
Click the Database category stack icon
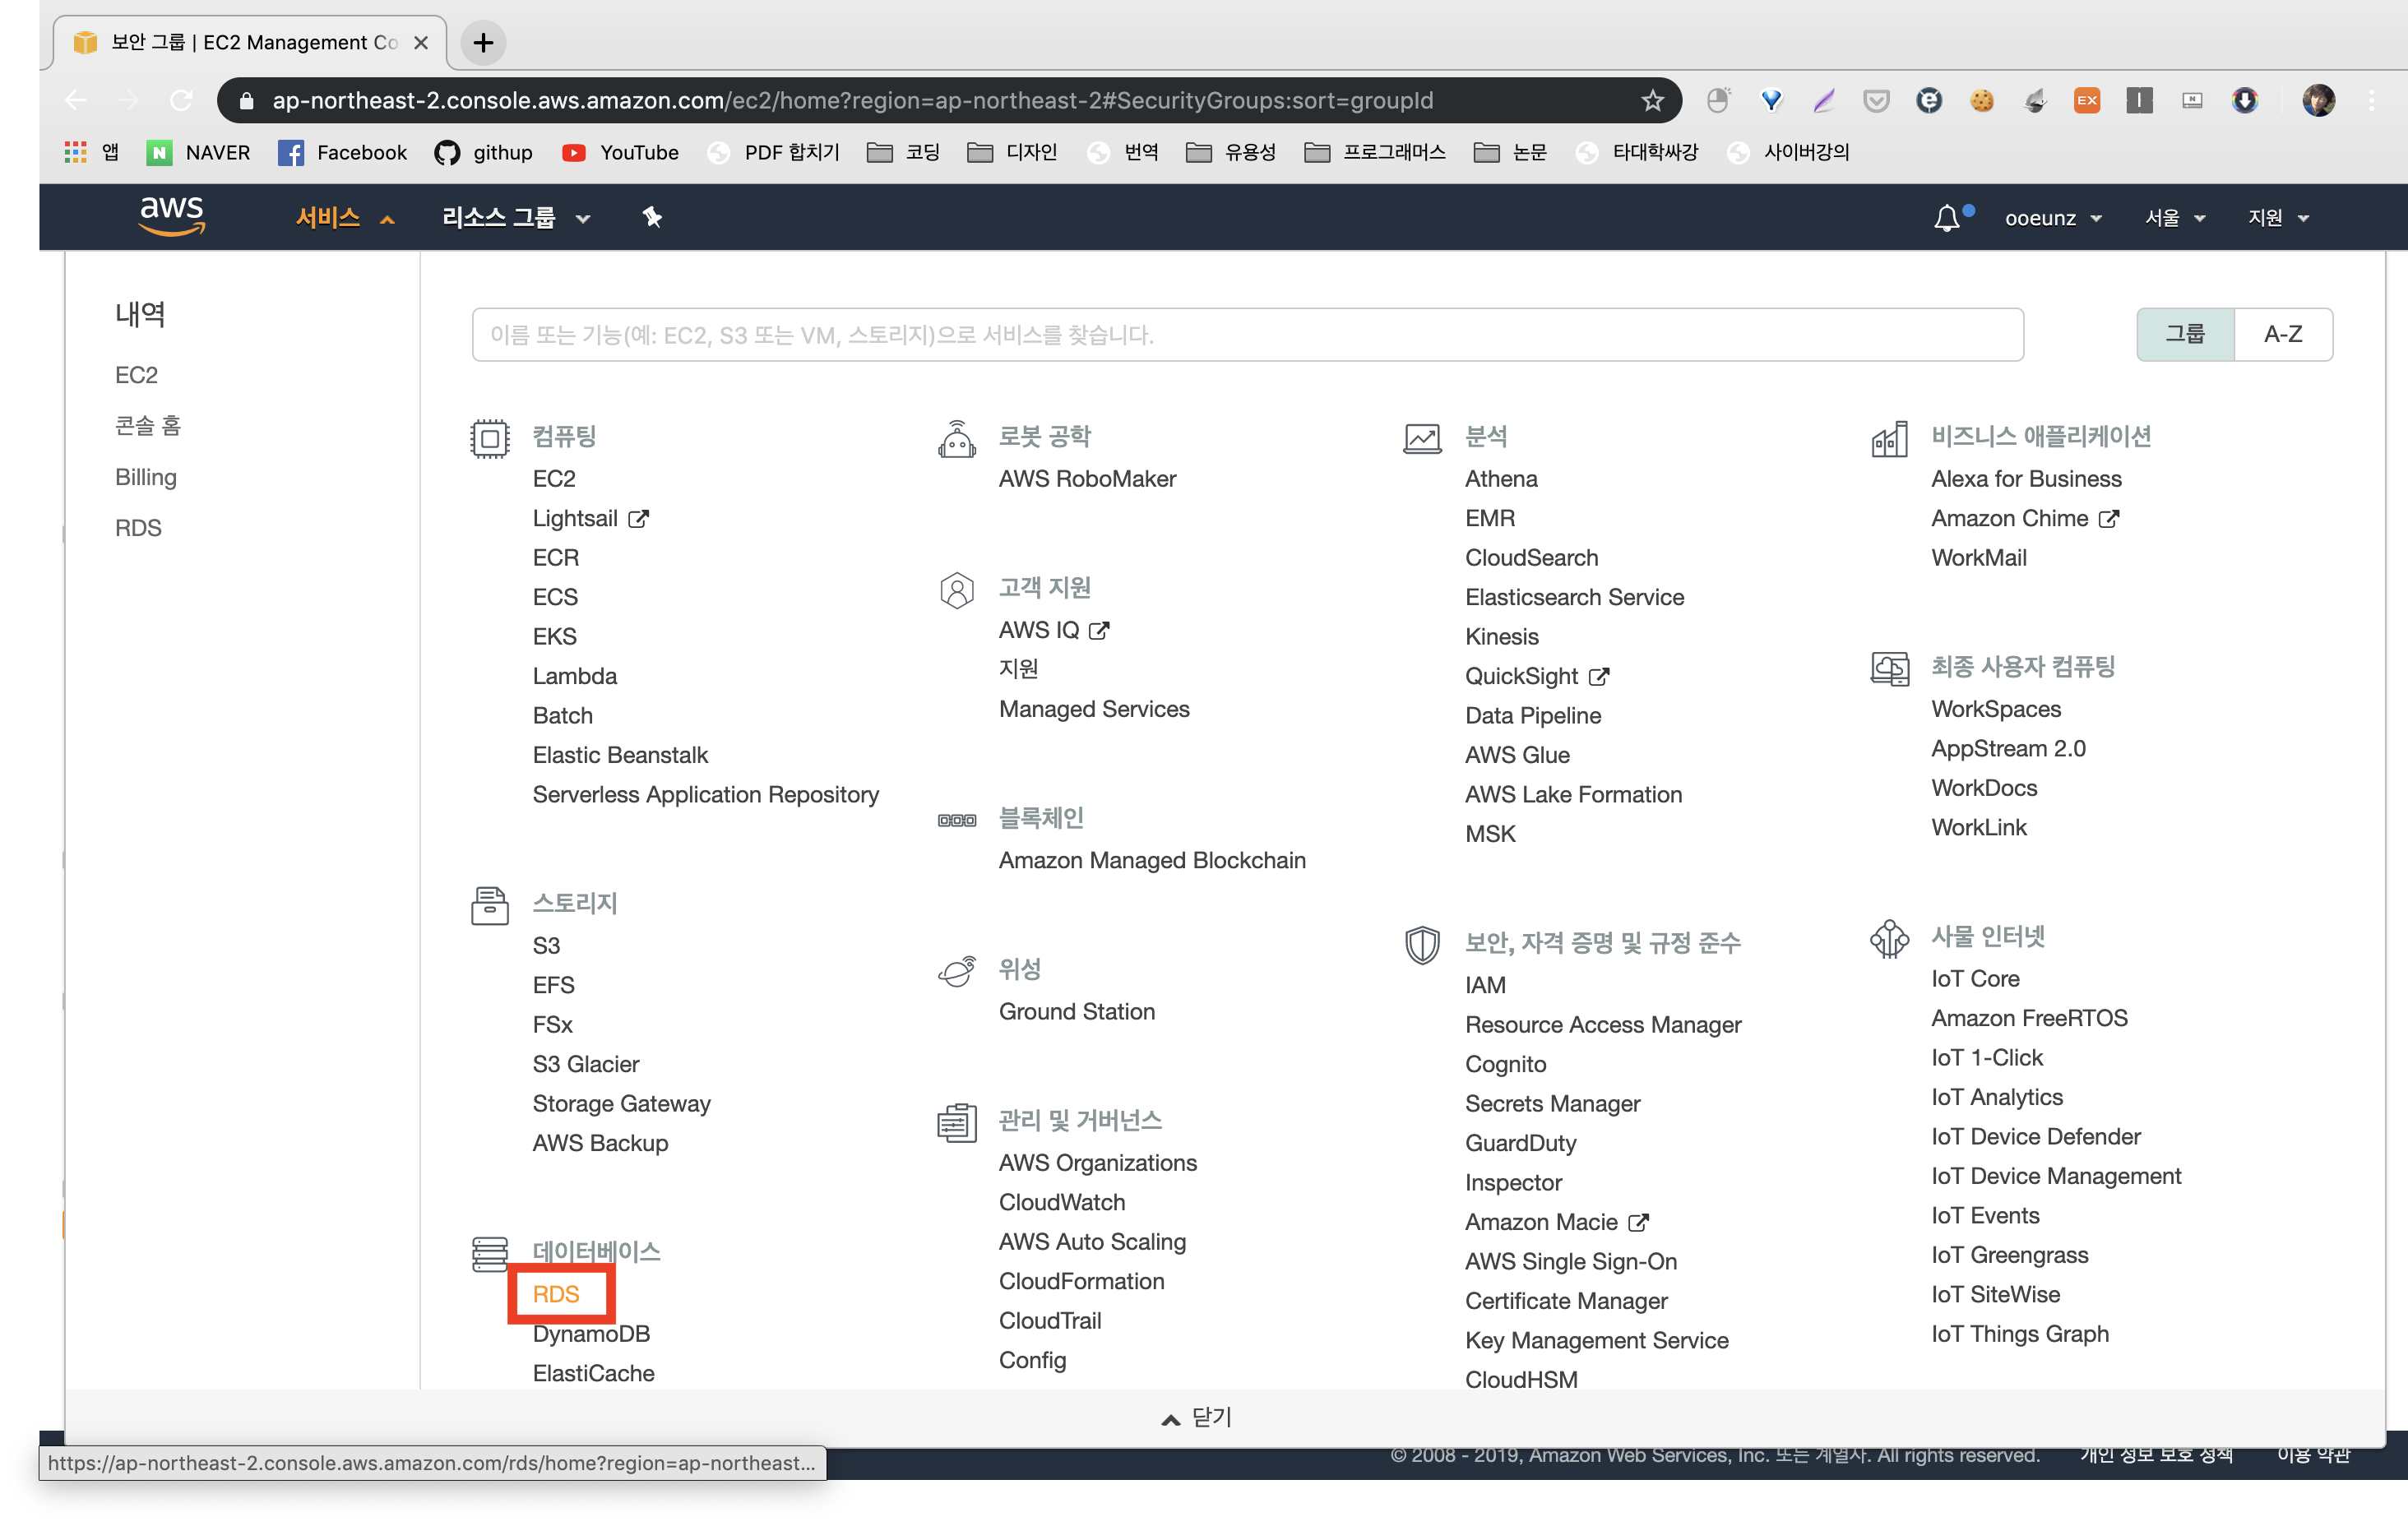coord(490,1253)
